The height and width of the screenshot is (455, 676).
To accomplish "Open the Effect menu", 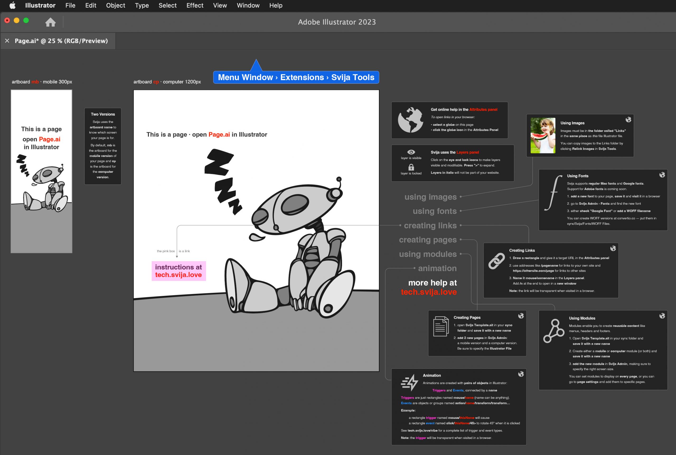I will 195,6.
